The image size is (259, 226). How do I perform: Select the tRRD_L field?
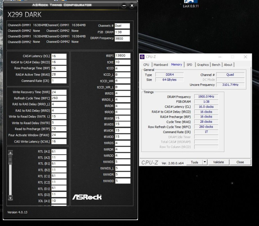(x=59, y=104)
